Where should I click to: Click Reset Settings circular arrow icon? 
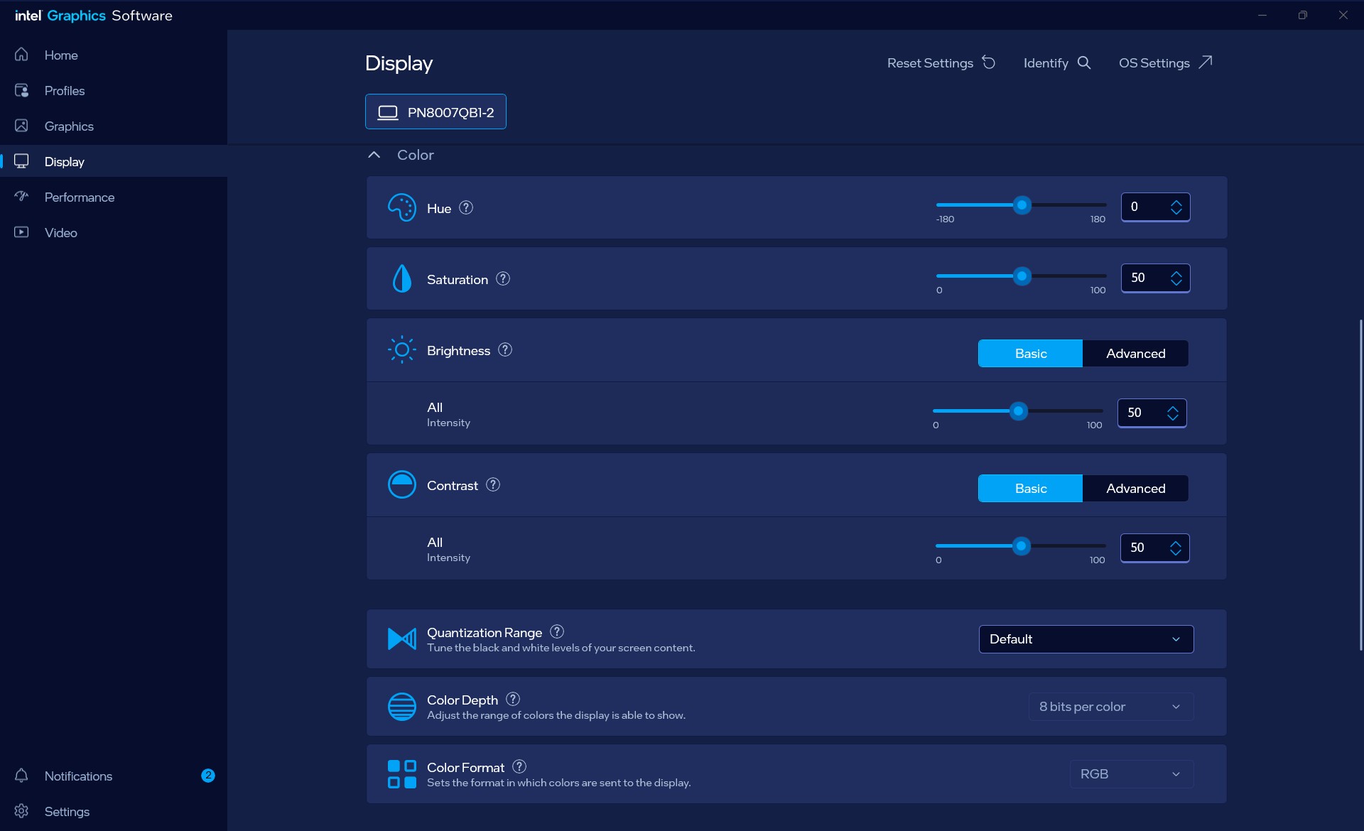(989, 63)
